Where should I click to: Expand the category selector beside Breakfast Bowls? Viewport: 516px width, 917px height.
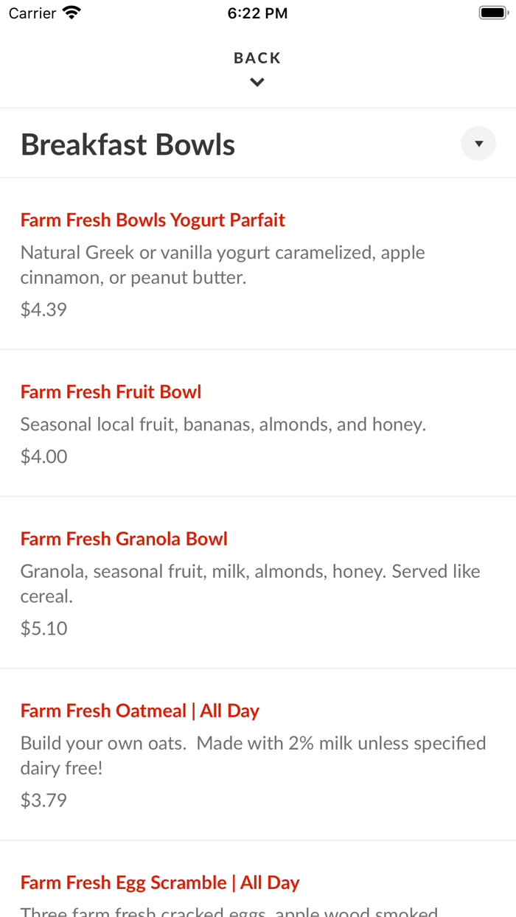coord(478,142)
